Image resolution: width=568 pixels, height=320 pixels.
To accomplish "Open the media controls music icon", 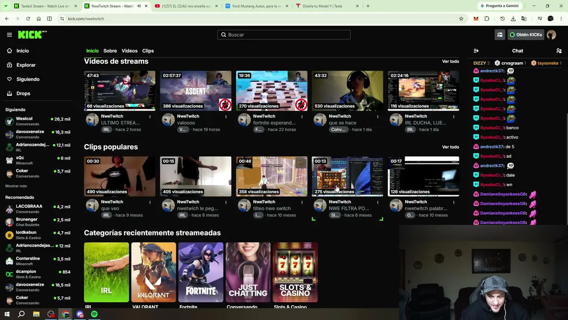I will (540, 19).
